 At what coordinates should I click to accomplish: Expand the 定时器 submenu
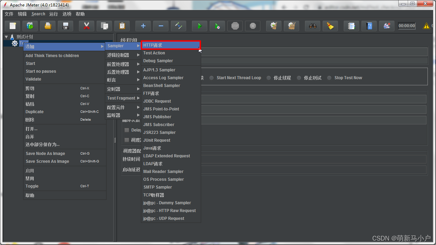click(123, 89)
